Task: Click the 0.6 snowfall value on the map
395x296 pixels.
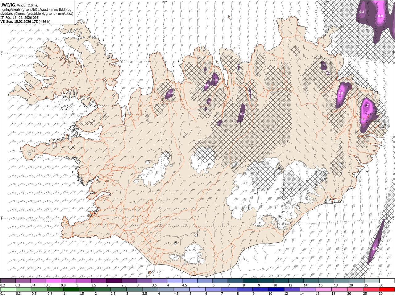Action: tap(362, 119)
